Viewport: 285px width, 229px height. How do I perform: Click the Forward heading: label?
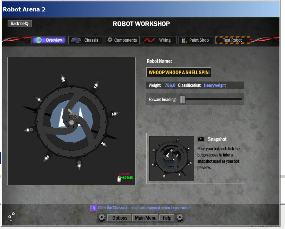[163, 100]
